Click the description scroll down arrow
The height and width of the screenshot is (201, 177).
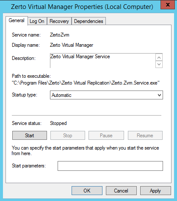point(159,65)
